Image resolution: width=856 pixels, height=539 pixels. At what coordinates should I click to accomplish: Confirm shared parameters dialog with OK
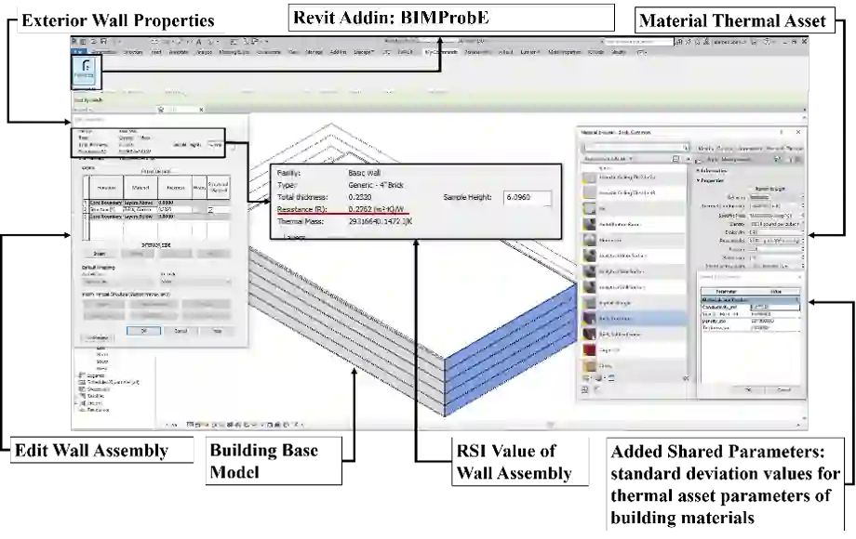coord(748,389)
